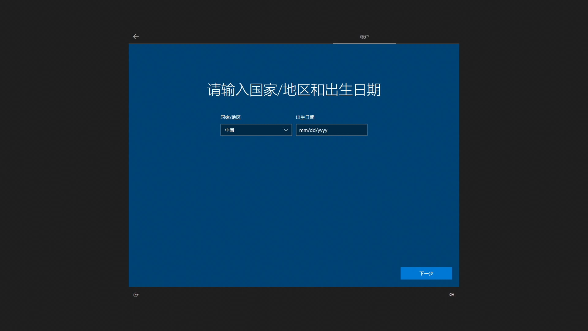This screenshot has width=588, height=331.
Task: Click the 出生日期 field label
Action: coord(305,117)
